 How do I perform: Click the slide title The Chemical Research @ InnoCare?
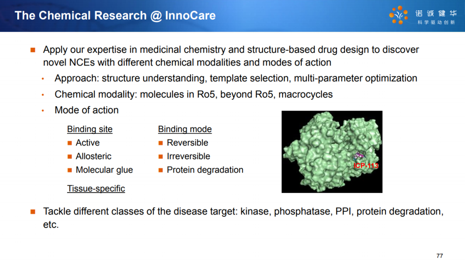coord(115,15)
